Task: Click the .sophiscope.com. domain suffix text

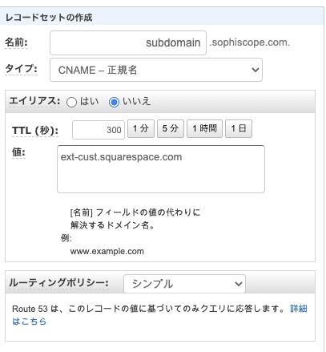Action: pos(250,42)
